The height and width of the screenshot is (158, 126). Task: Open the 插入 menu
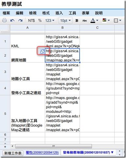(59, 13)
